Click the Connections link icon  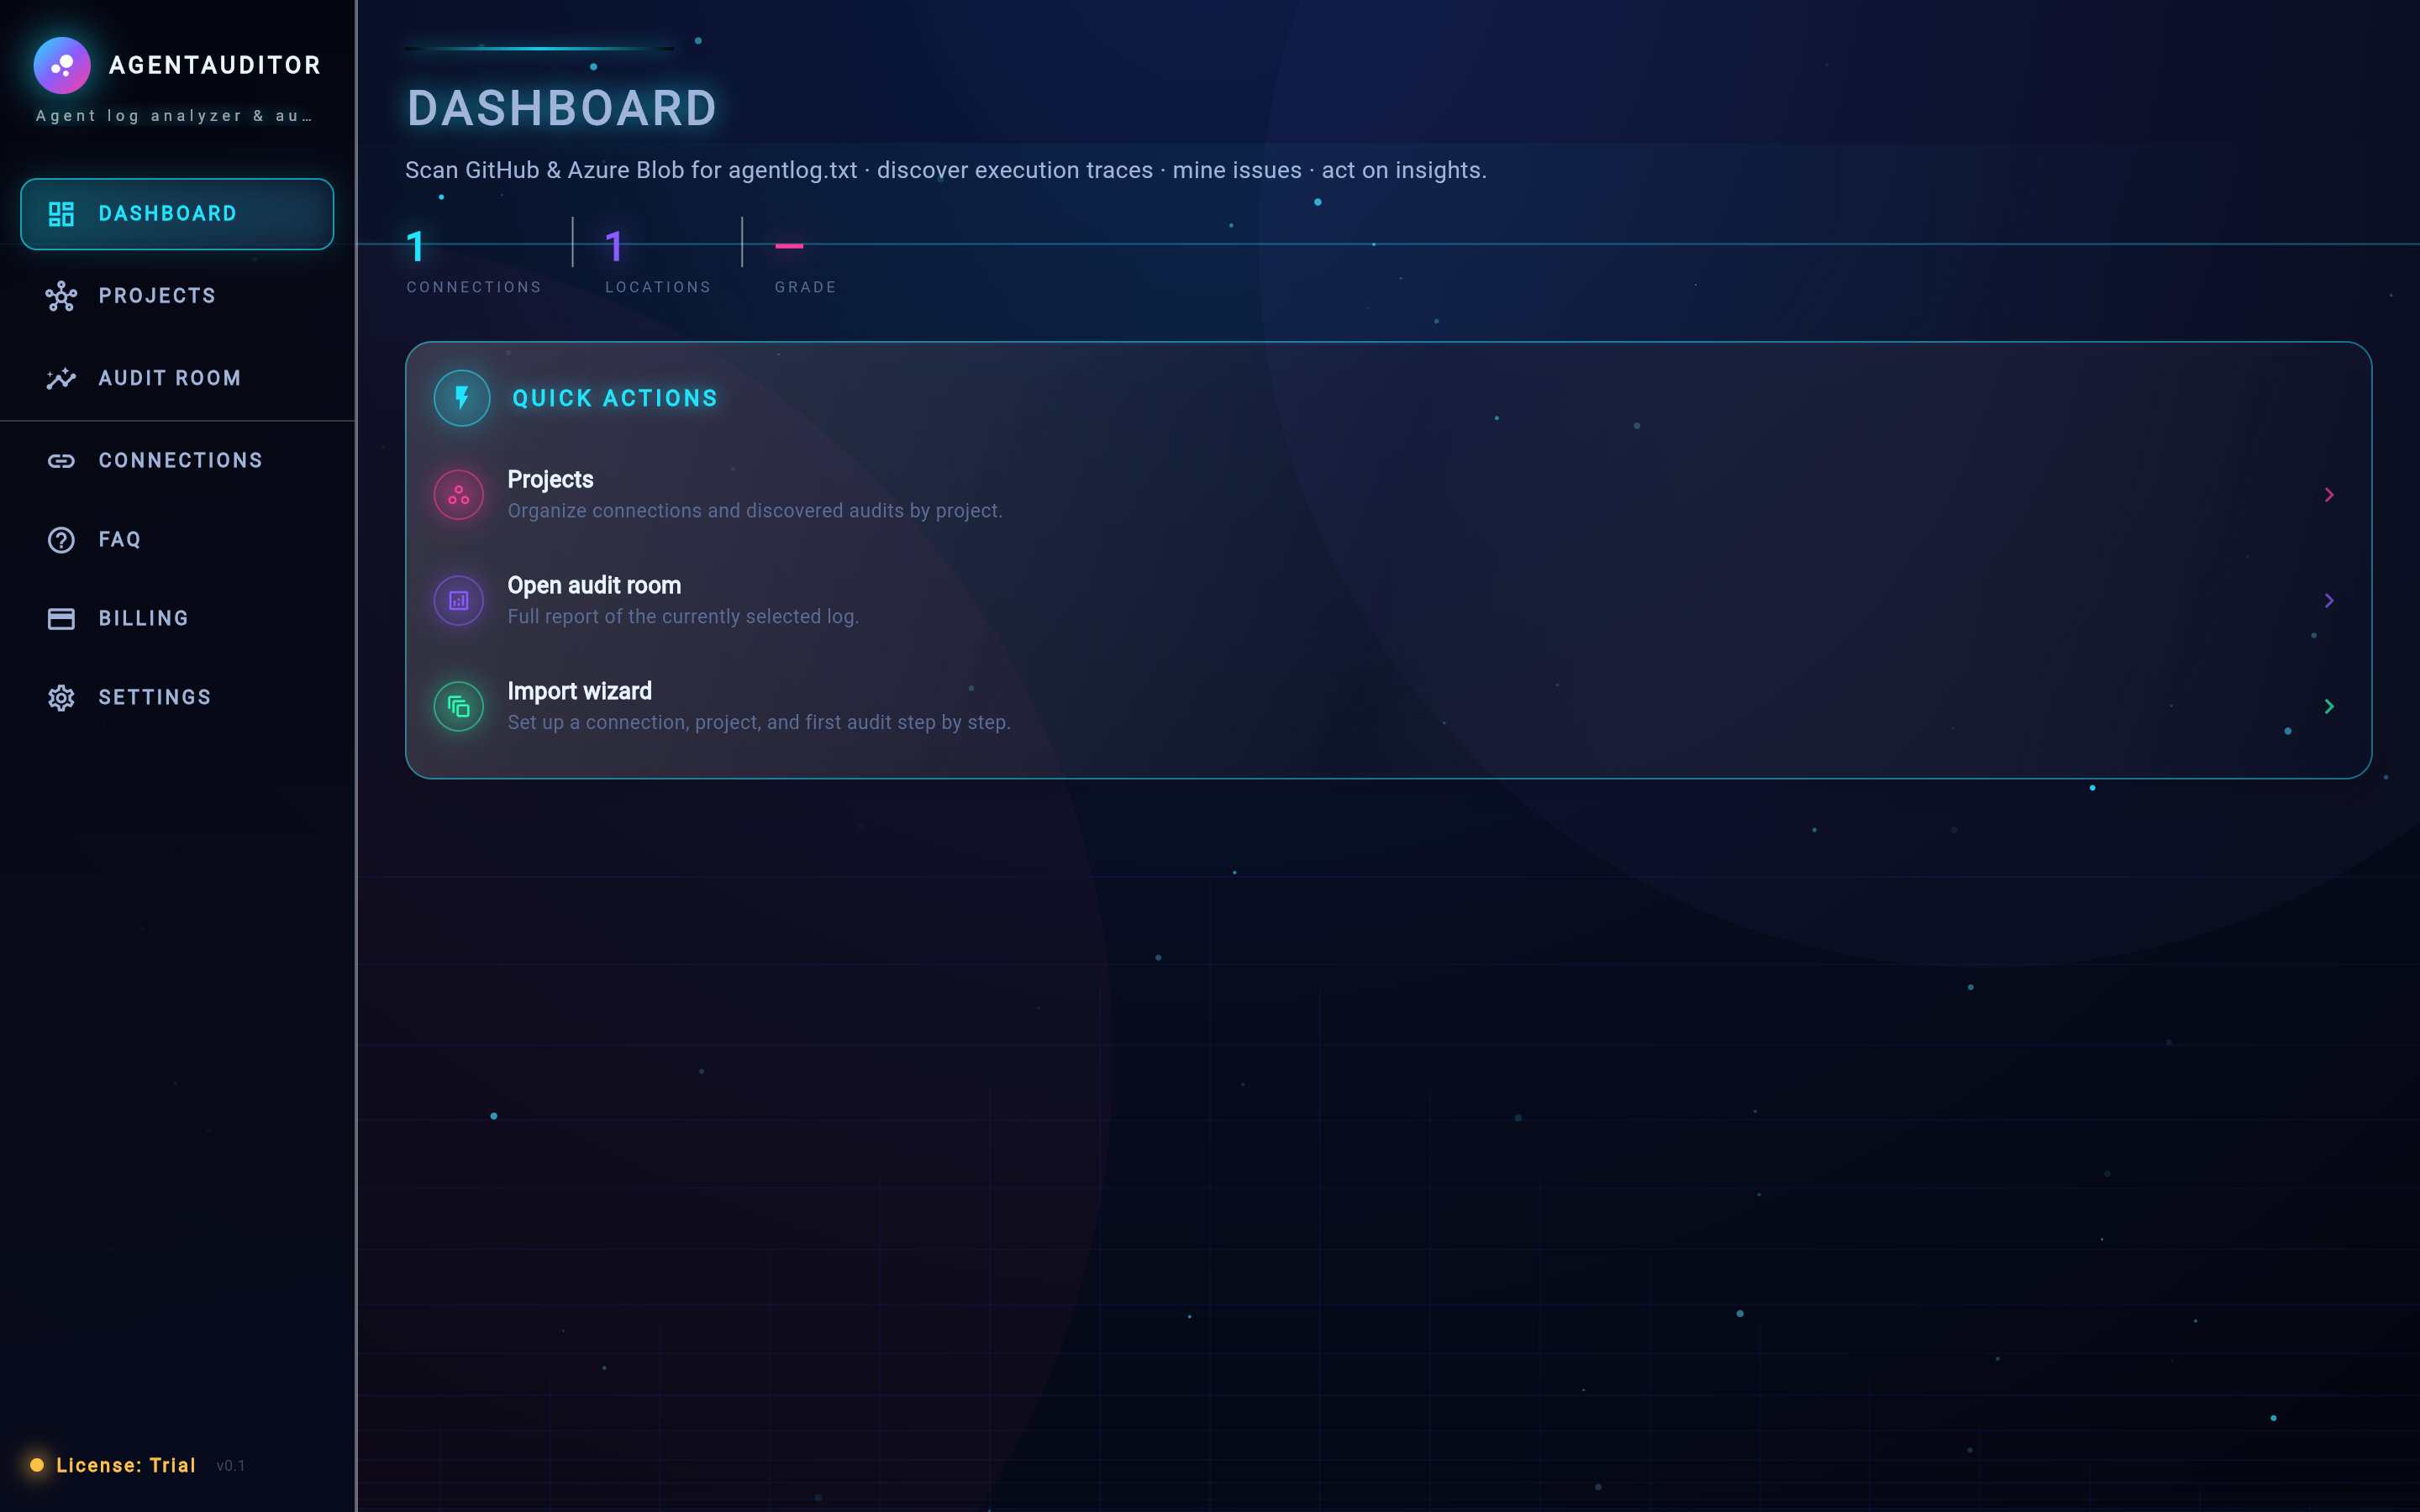(61, 461)
